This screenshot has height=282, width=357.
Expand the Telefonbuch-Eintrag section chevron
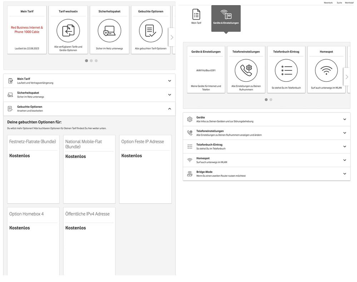click(x=345, y=146)
